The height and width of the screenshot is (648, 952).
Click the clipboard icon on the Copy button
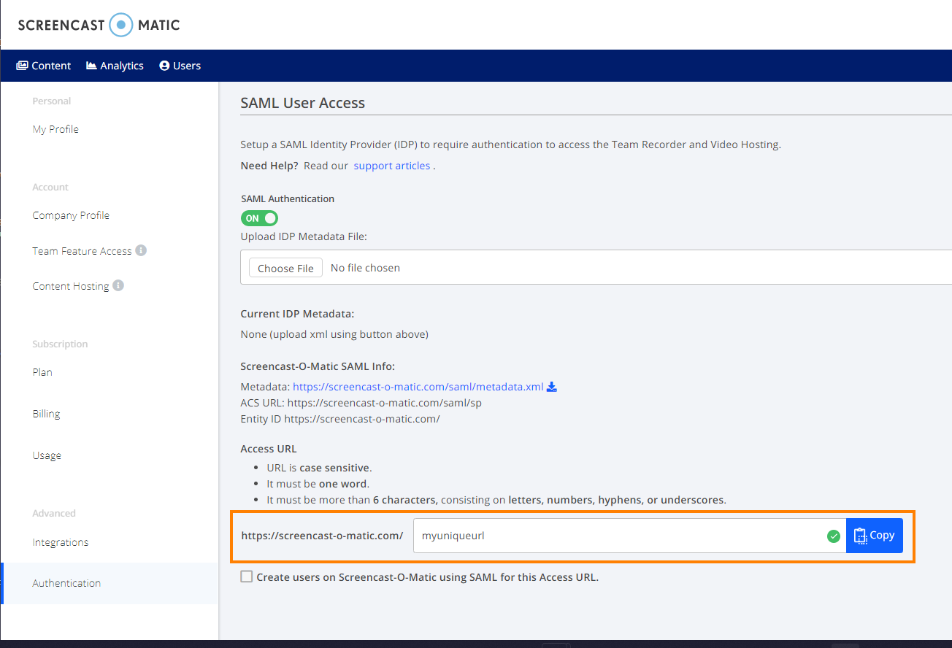[x=860, y=536]
